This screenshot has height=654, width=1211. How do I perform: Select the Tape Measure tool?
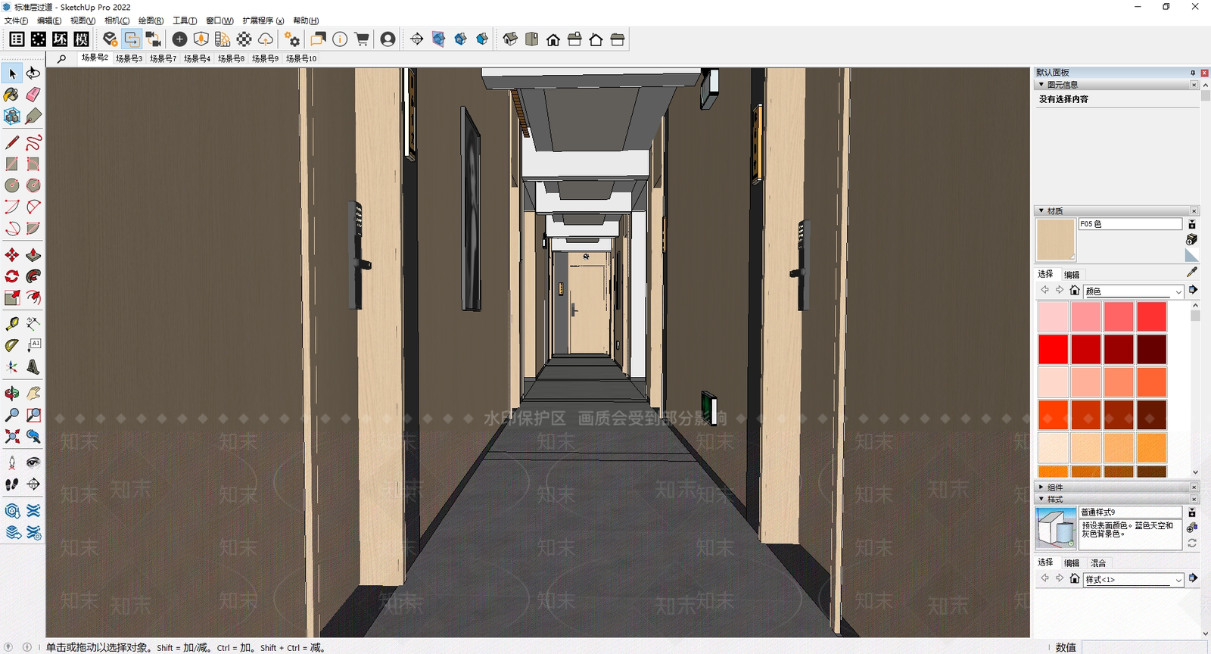coord(11,324)
